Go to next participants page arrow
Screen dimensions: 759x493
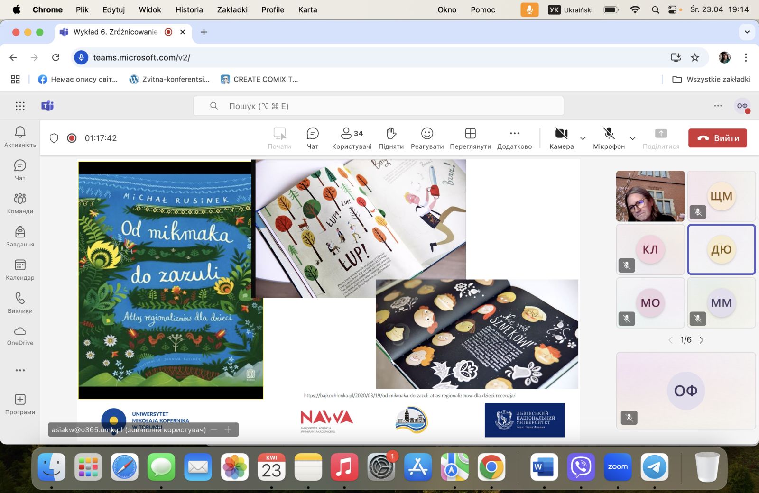[702, 340]
